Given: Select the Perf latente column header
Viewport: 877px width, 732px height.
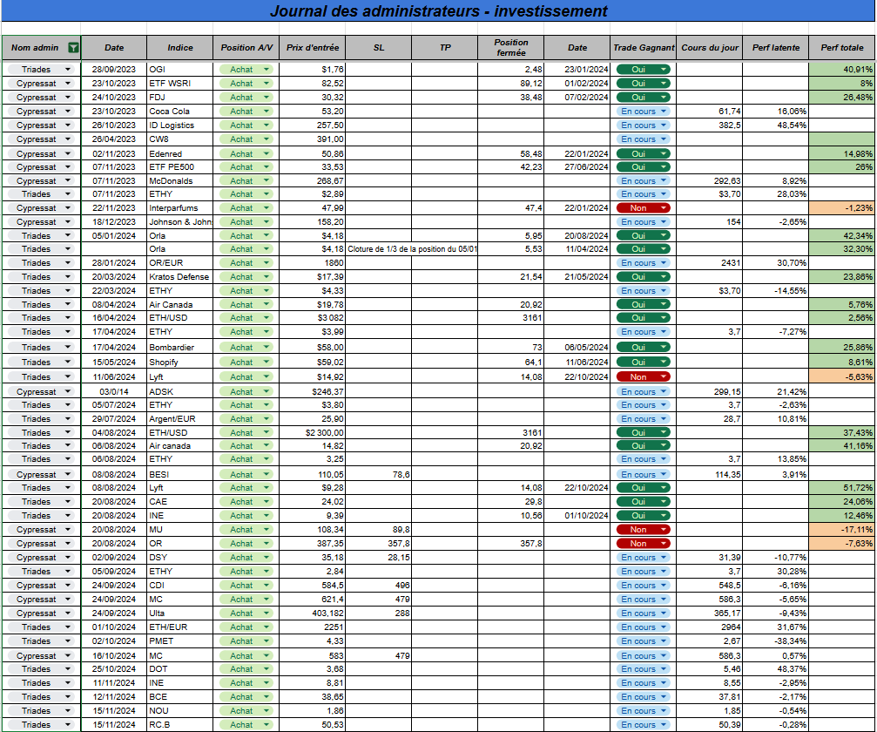Looking at the screenshot, I should tap(776, 48).
